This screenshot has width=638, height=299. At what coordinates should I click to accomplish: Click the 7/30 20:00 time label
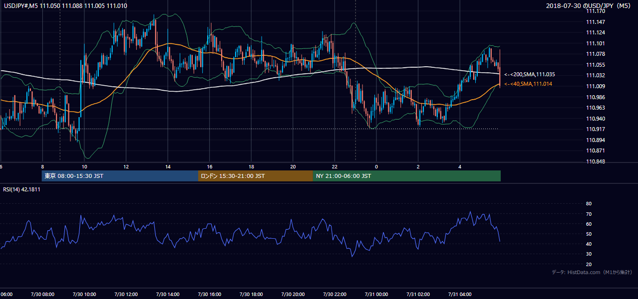coord(293,294)
